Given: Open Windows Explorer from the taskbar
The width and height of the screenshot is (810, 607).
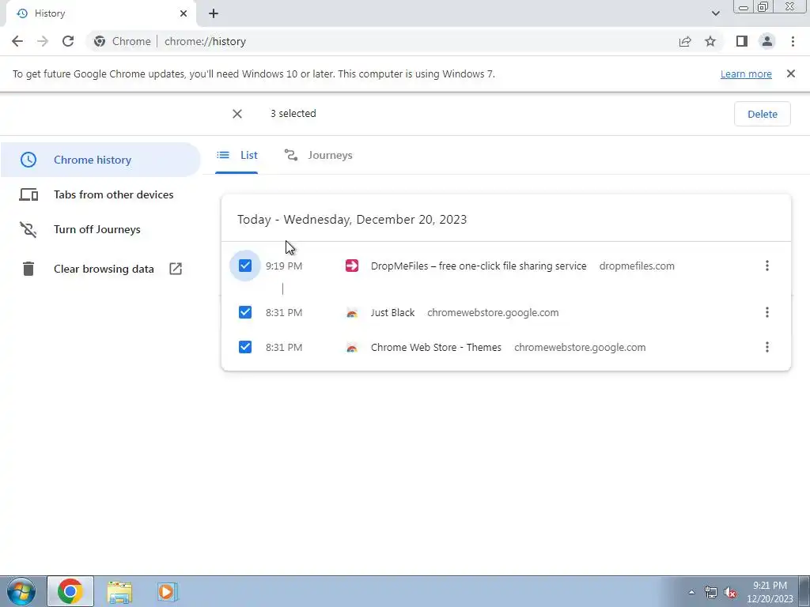Looking at the screenshot, I should (120, 592).
